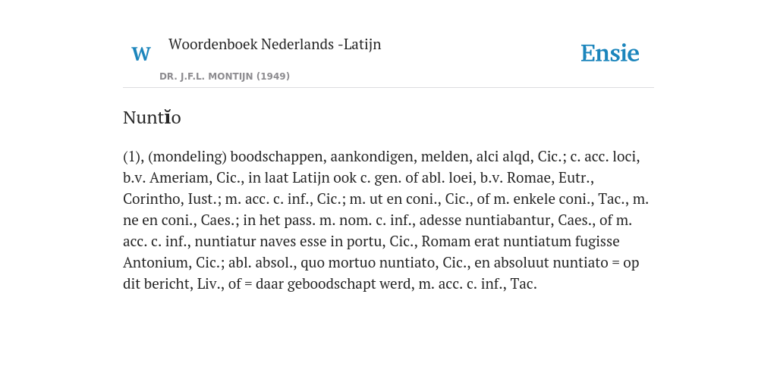Select author DR. J.F.L. MONTIJN (1949)
Image resolution: width=777 pixels, height=388 pixels.
(225, 77)
